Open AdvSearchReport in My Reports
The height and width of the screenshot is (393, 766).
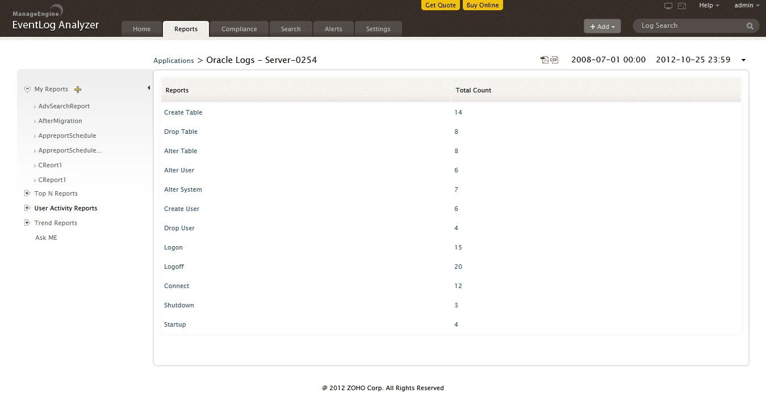(64, 106)
